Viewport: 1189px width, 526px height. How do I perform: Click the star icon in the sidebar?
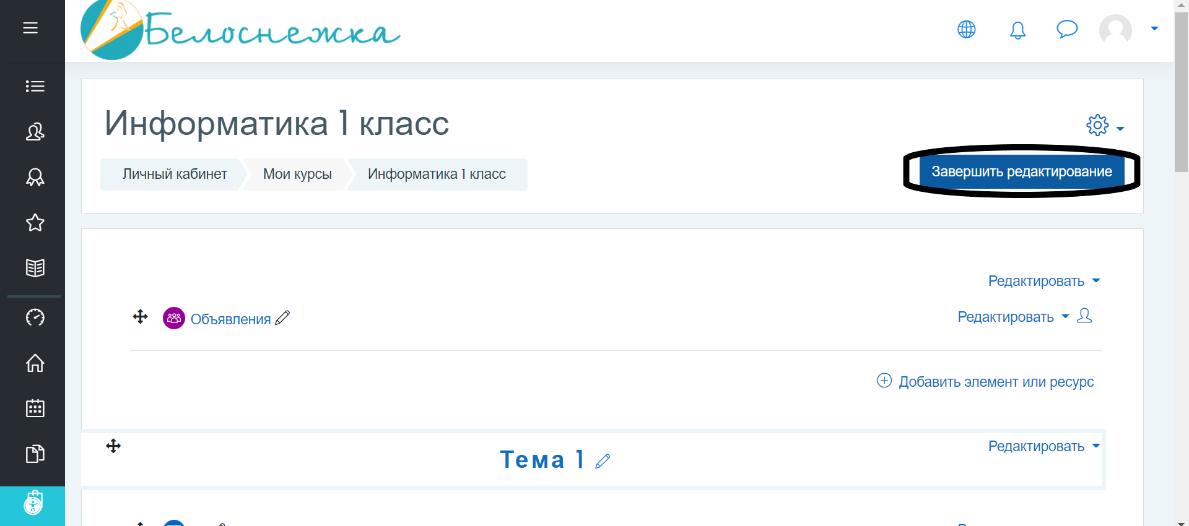35,223
